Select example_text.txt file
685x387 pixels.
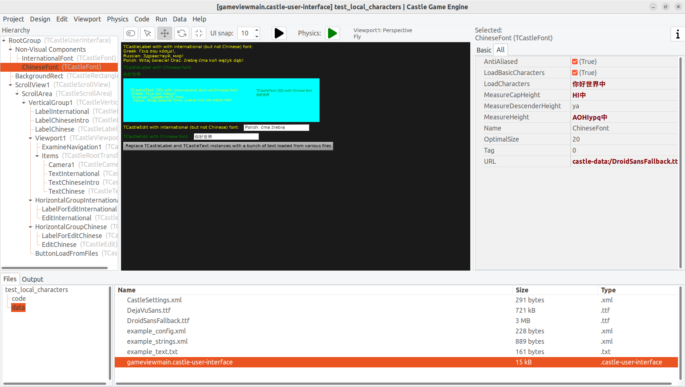tap(152, 352)
